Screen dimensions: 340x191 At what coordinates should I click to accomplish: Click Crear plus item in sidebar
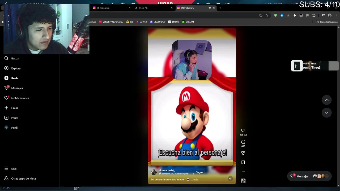tap(11, 108)
